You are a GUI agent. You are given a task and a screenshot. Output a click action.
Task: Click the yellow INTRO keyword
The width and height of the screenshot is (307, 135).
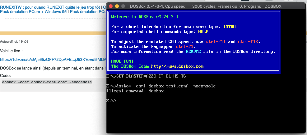(230, 27)
